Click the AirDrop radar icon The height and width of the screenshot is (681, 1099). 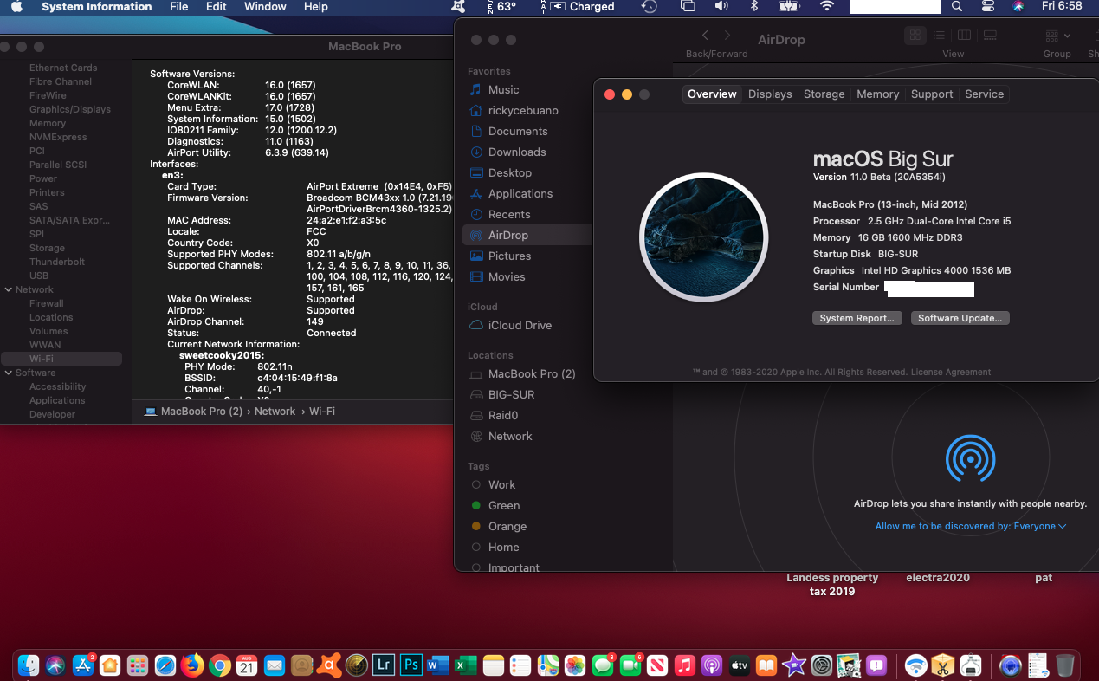[x=970, y=458]
